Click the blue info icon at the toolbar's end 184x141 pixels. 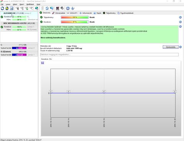click(72, 8)
